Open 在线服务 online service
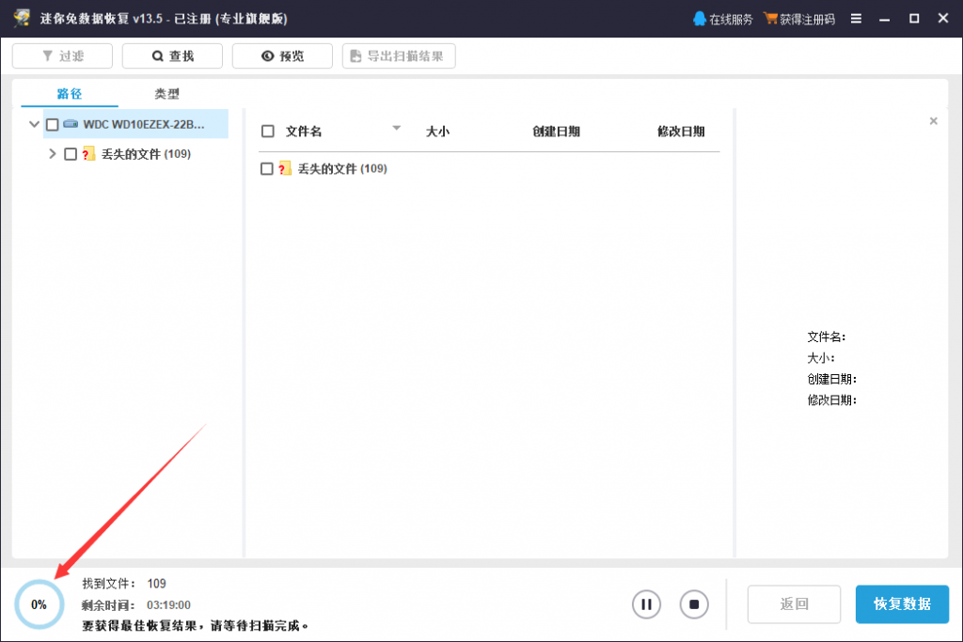963x642 pixels. point(723,19)
